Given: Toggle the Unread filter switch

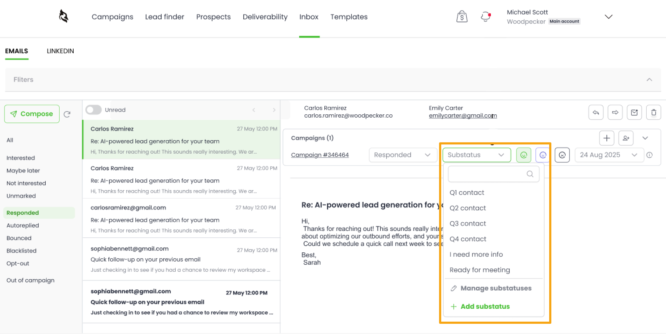Looking at the screenshot, I should click(x=93, y=110).
